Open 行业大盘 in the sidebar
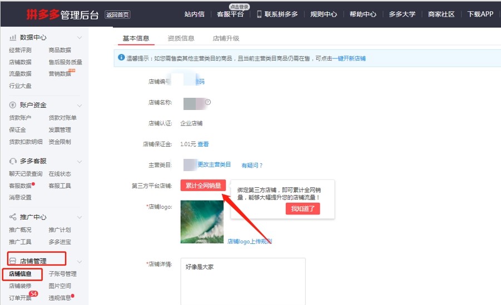This screenshot has height=305, width=501. click(20, 86)
